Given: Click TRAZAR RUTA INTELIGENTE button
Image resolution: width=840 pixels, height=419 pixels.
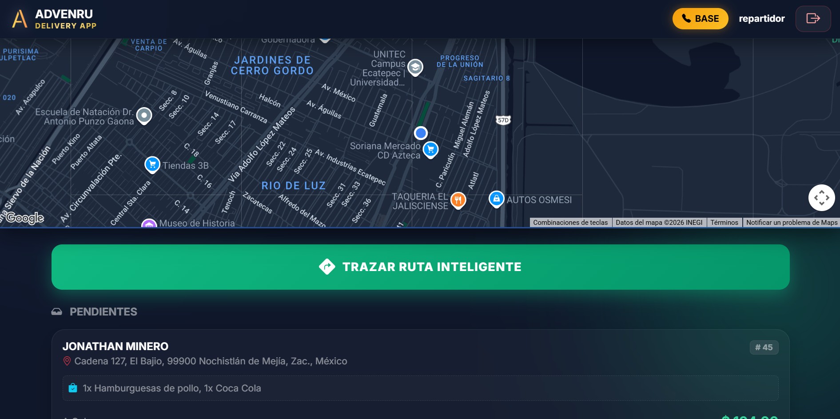Looking at the screenshot, I should pyautogui.click(x=421, y=267).
